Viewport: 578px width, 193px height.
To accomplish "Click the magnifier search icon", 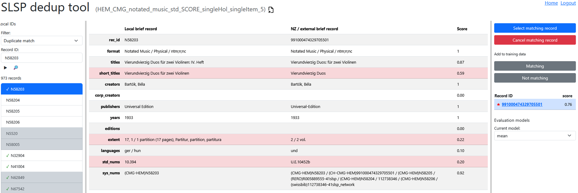I will (15, 68).
